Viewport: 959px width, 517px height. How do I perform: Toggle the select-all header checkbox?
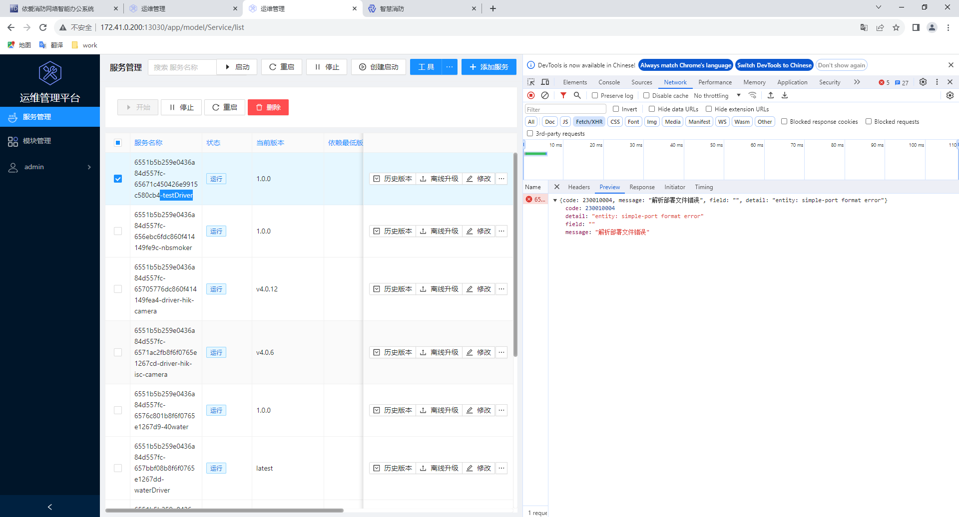(118, 143)
